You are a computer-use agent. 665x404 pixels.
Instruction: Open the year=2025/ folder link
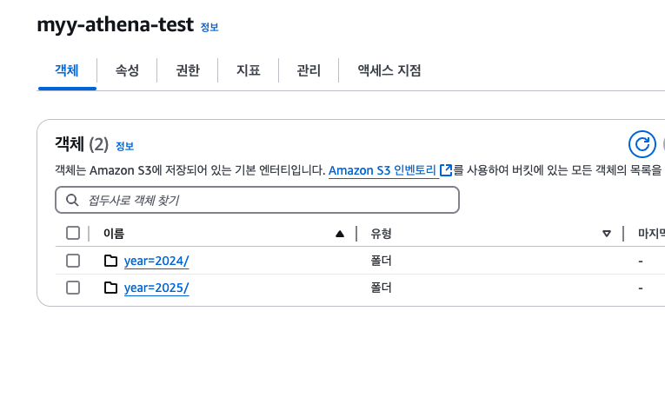coord(156,288)
